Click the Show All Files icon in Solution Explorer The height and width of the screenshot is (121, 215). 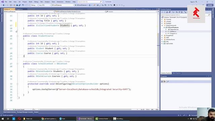(x=182, y=12)
